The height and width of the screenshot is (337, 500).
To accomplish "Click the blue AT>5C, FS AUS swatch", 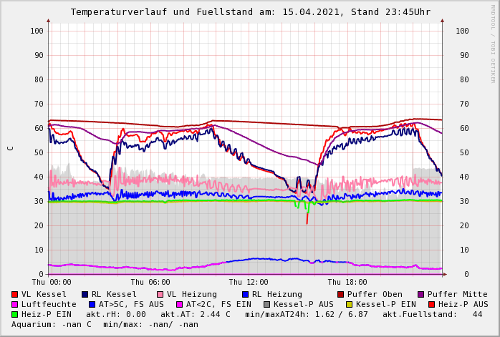I will [92, 304].
